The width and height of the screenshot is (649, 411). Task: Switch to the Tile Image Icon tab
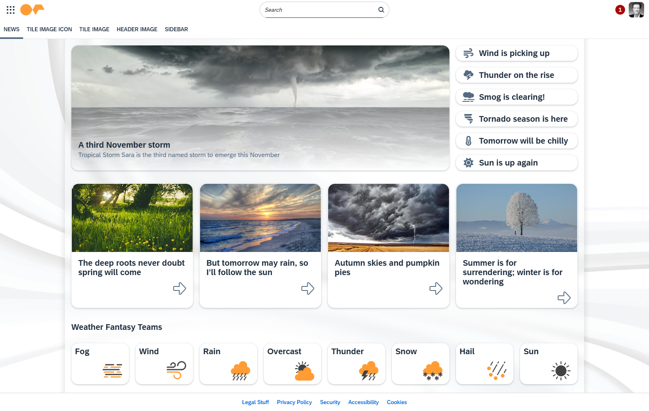click(x=49, y=29)
